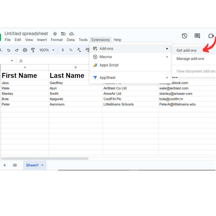Select the First Name header cell
This screenshot has height=216, width=216.
click(25, 76)
